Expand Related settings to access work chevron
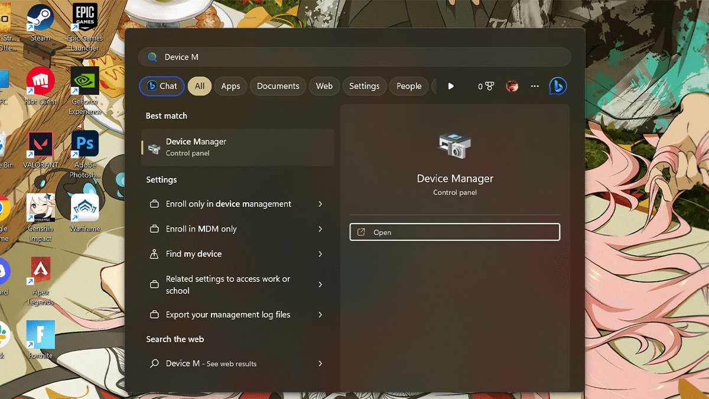Viewport: 709px width, 399px height. (320, 284)
